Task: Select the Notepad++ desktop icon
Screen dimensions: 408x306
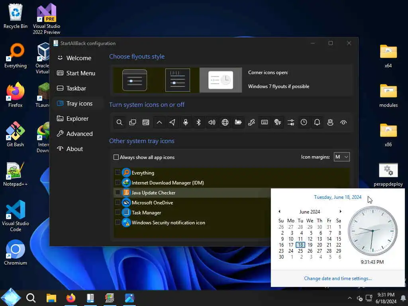Action: [x=16, y=174]
